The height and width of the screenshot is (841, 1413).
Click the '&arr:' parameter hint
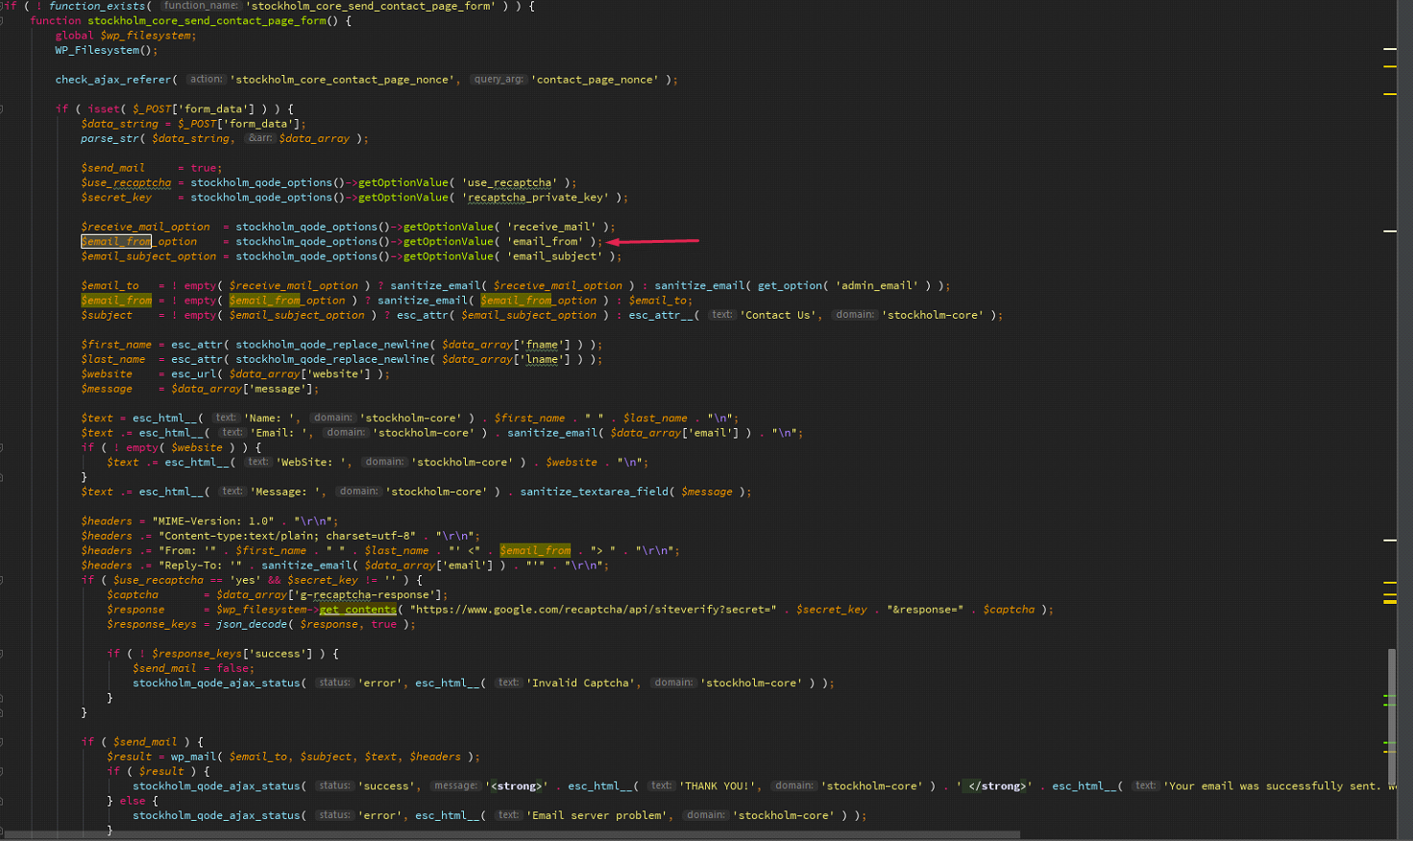pyautogui.click(x=259, y=138)
